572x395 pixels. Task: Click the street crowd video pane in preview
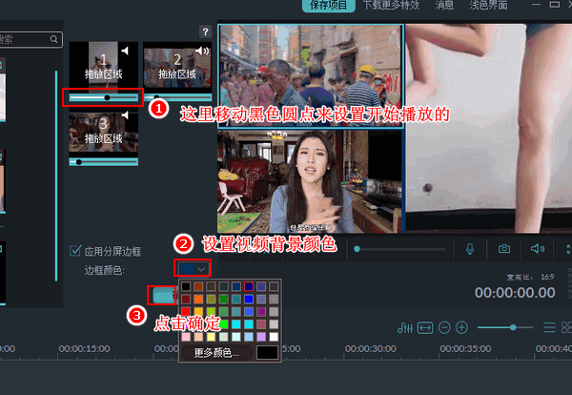tap(311, 76)
